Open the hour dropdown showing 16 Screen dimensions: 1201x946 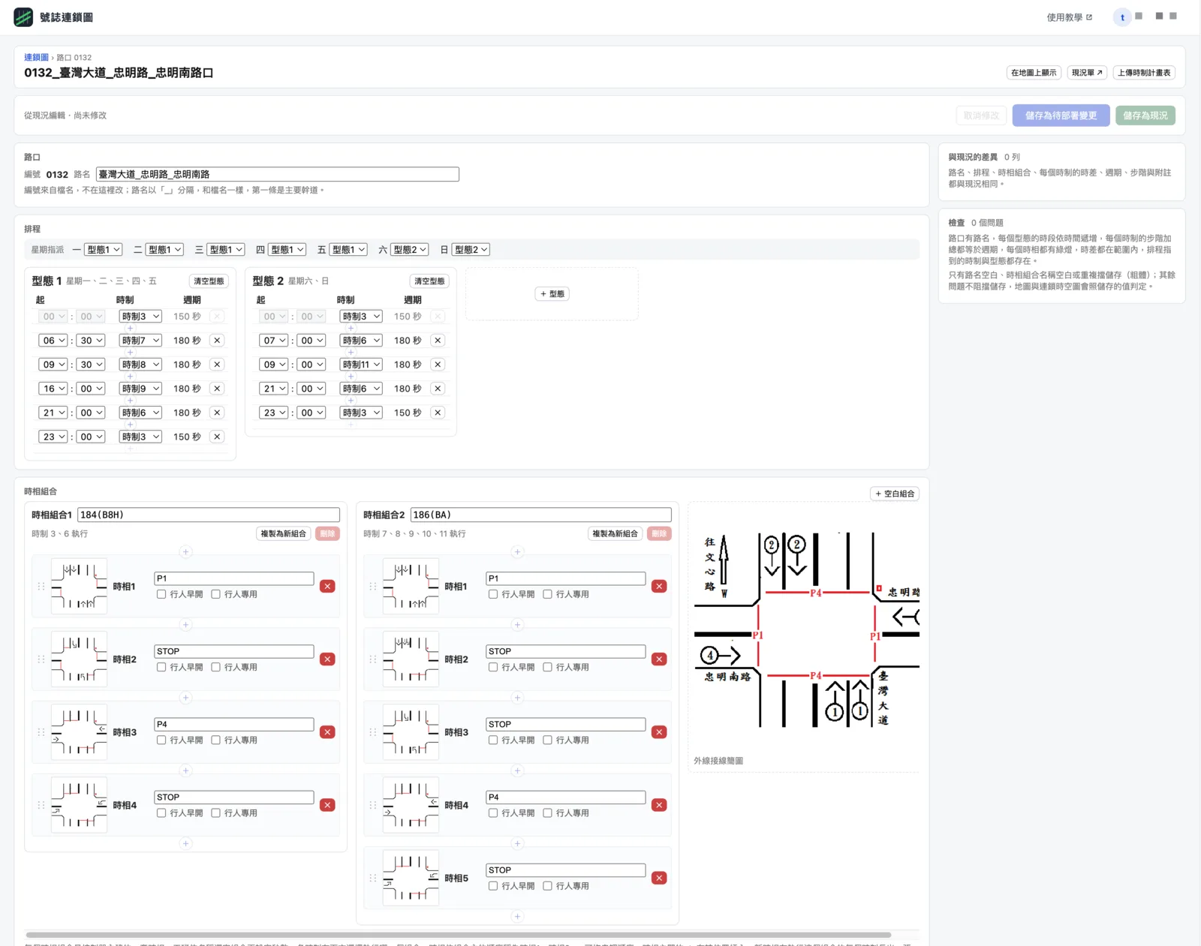pyautogui.click(x=53, y=389)
